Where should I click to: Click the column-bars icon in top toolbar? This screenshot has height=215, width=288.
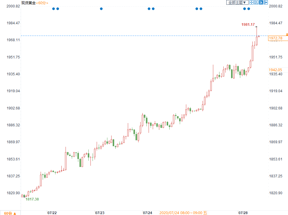[x=256, y=3]
